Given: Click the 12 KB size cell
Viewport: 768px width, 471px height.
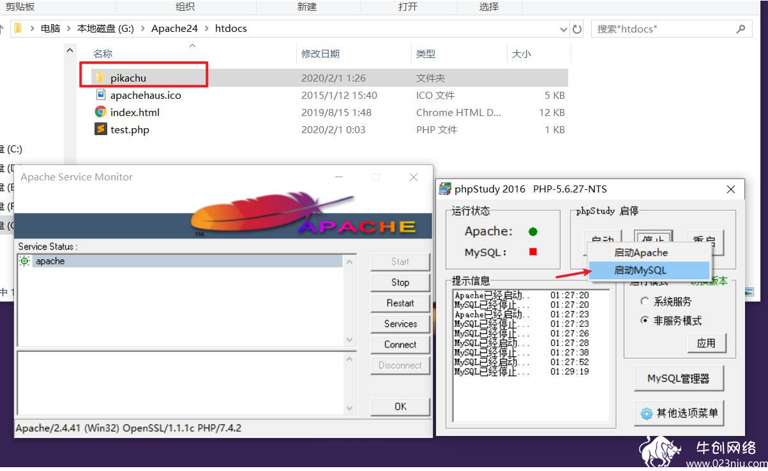Looking at the screenshot, I should click(x=552, y=112).
